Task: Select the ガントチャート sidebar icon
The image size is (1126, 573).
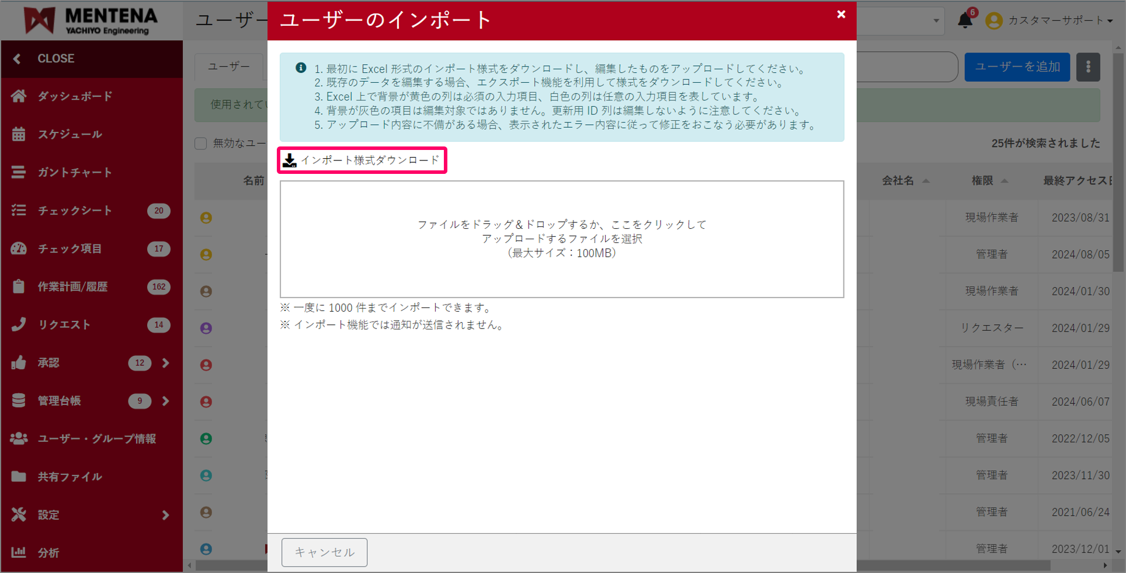Action: pos(19,172)
